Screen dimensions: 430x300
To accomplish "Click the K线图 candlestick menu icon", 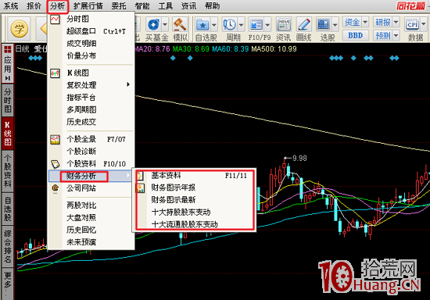I will click(56, 73).
